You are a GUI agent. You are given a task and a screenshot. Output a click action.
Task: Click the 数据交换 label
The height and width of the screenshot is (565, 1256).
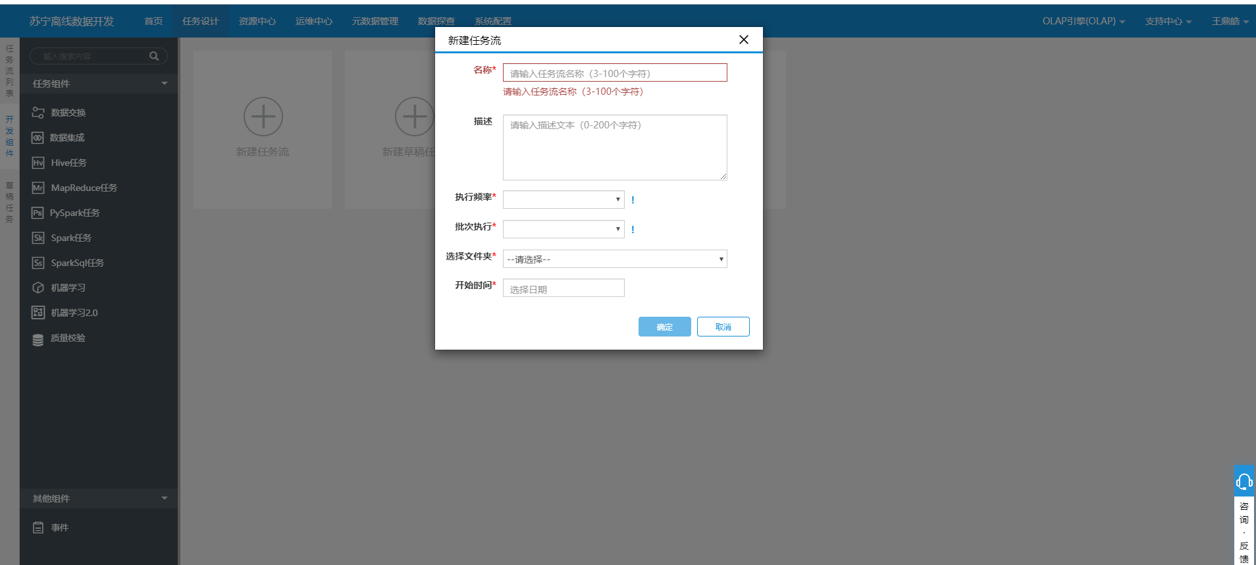click(x=68, y=113)
